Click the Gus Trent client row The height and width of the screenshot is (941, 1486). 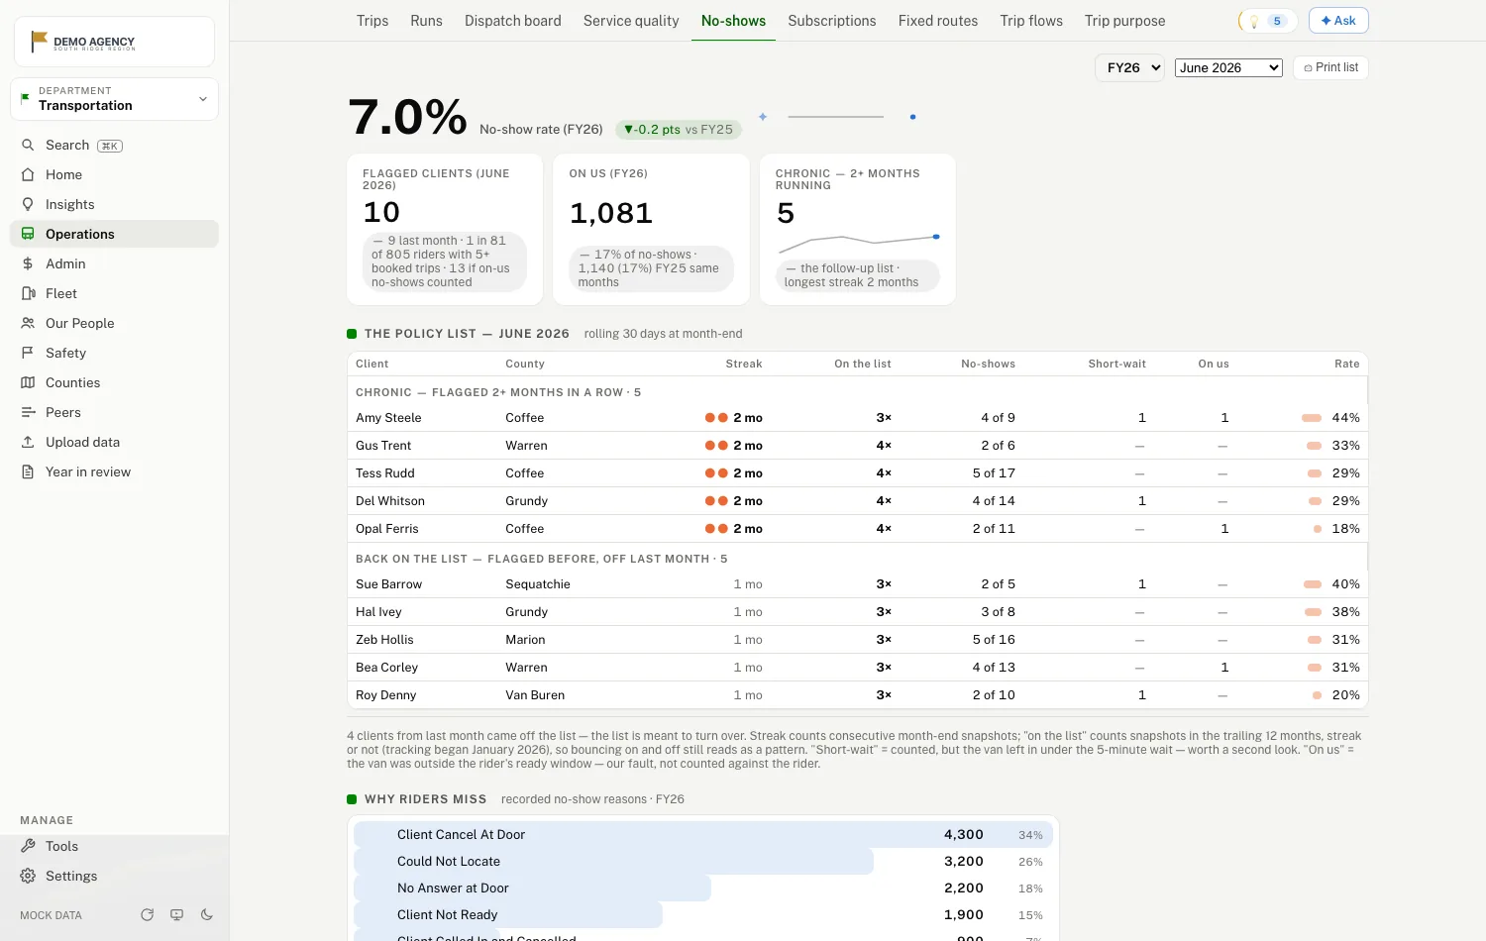point(857,446)
